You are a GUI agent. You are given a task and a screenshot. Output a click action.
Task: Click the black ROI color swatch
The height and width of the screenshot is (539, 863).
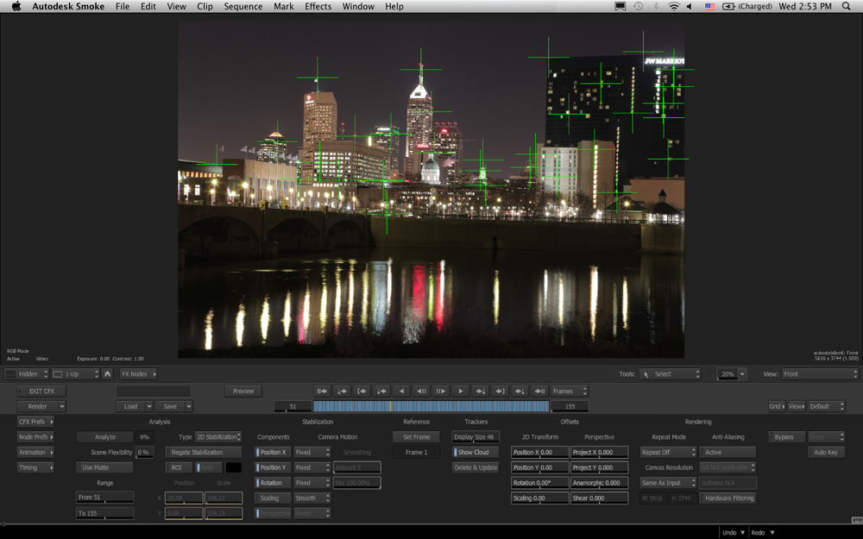point(233,467)
